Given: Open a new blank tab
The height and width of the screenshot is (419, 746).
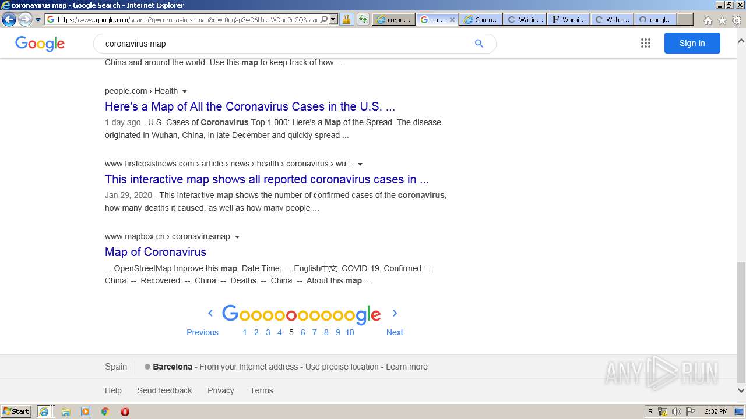Looking at the screenshot, I should (x=685, y=19).
